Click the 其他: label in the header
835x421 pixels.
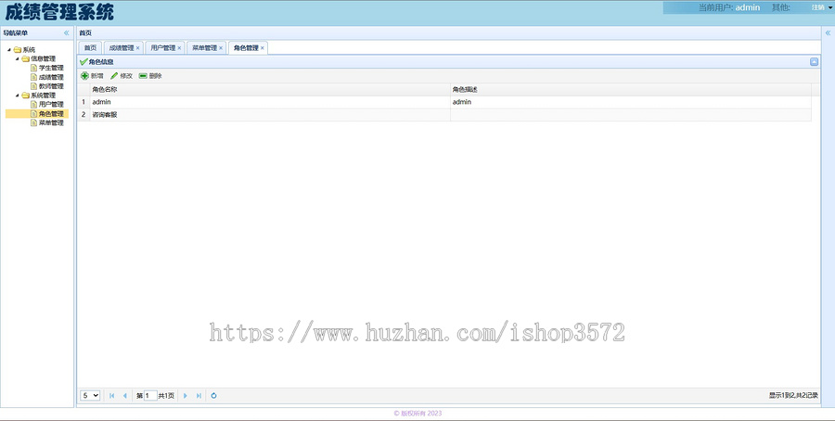[781, 7]
